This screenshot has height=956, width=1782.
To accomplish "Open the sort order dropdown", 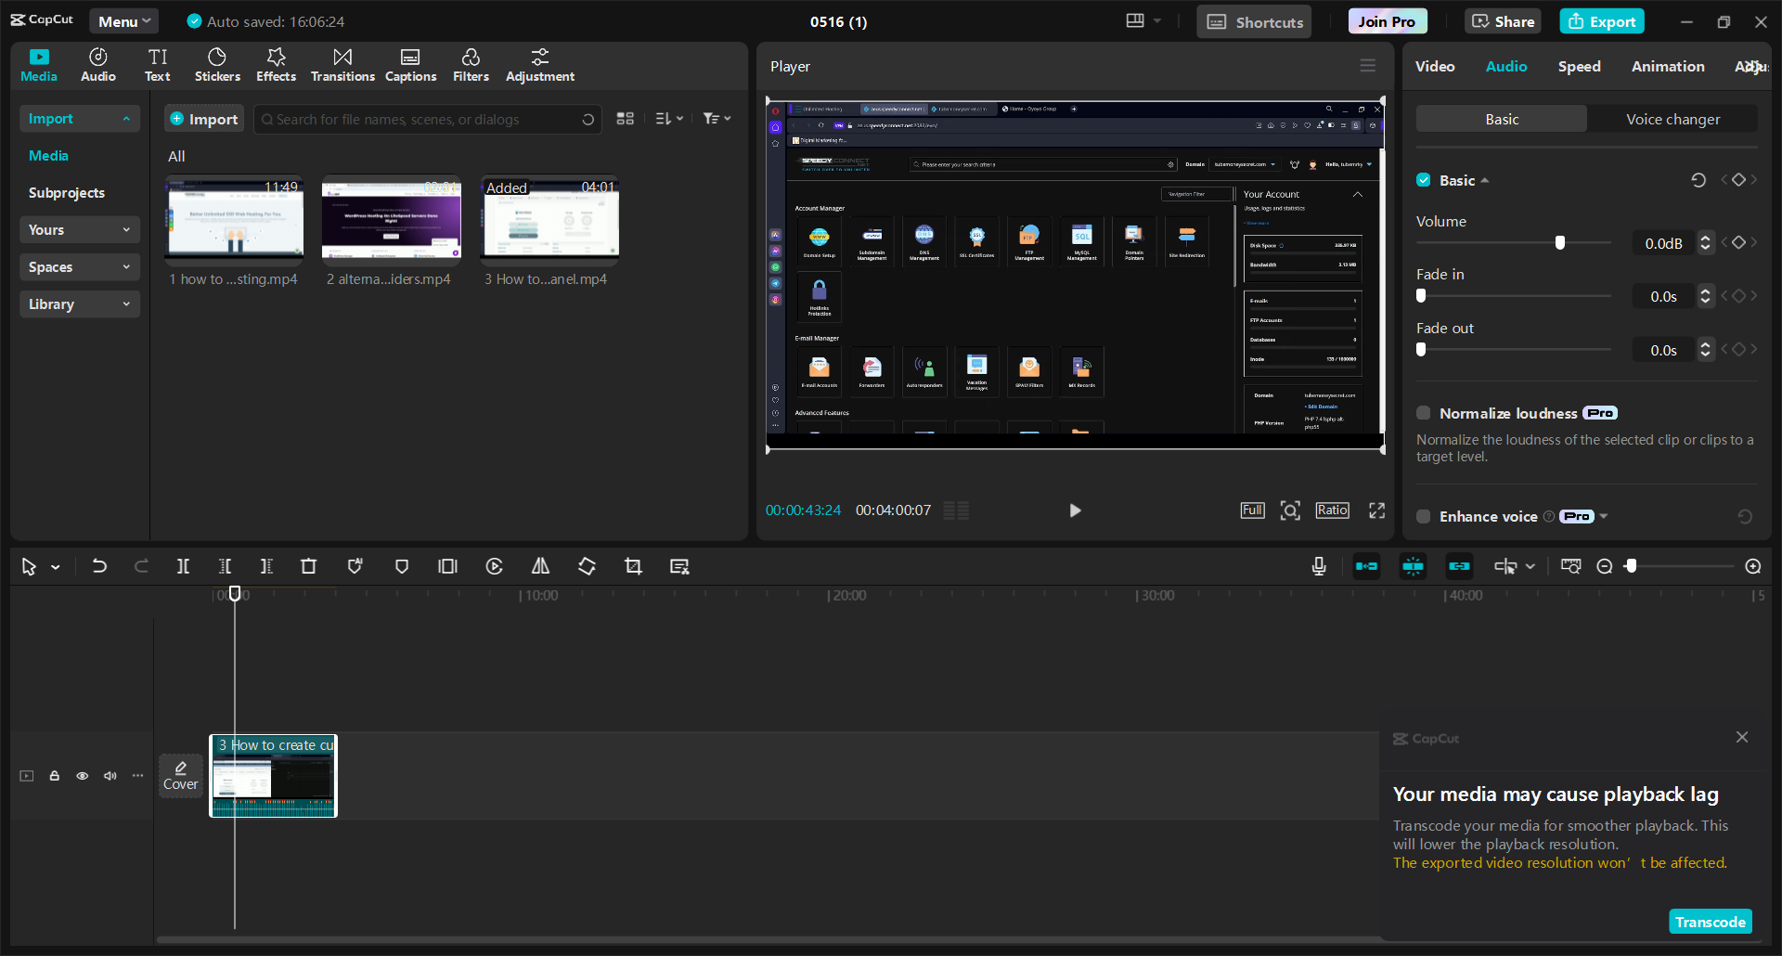I will 669,119.
